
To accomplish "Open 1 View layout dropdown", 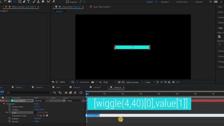I will 150,82.
